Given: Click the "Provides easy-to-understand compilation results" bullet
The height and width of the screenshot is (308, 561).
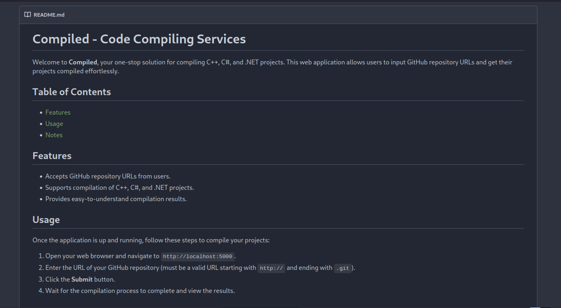Looking at the screenshot, I should coord(116,199).
